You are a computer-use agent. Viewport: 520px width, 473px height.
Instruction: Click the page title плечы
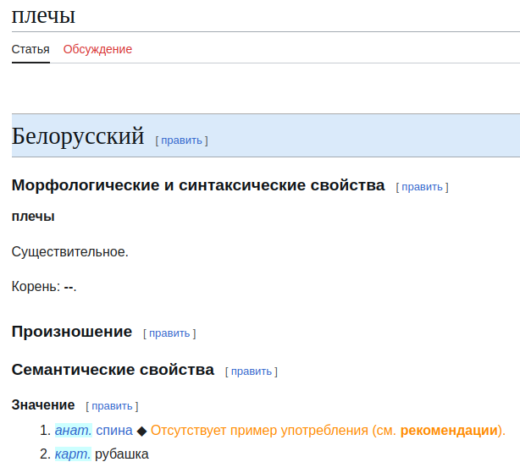(43, 14)
